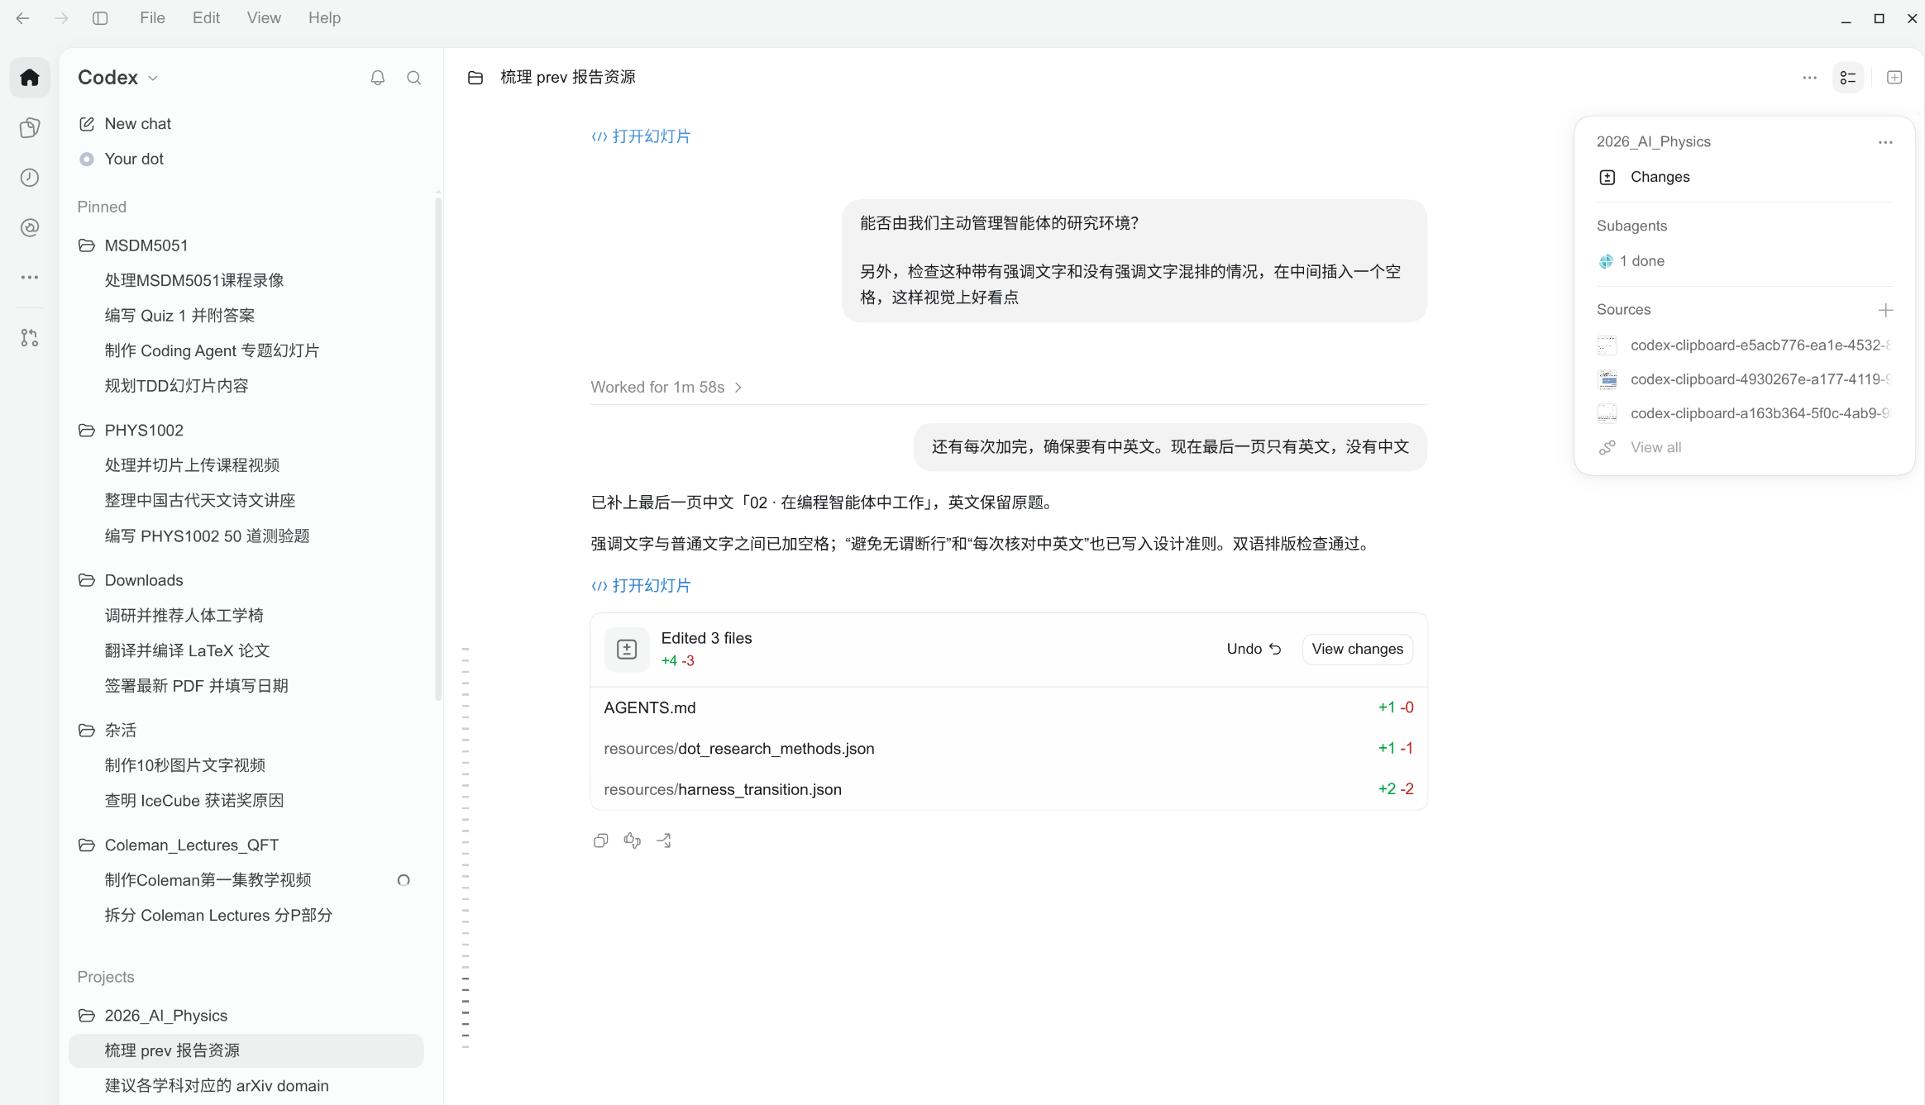Toggle the task summary panel icon
The height and width of the screenshot is (1105, 1925).
[1848, 78]
